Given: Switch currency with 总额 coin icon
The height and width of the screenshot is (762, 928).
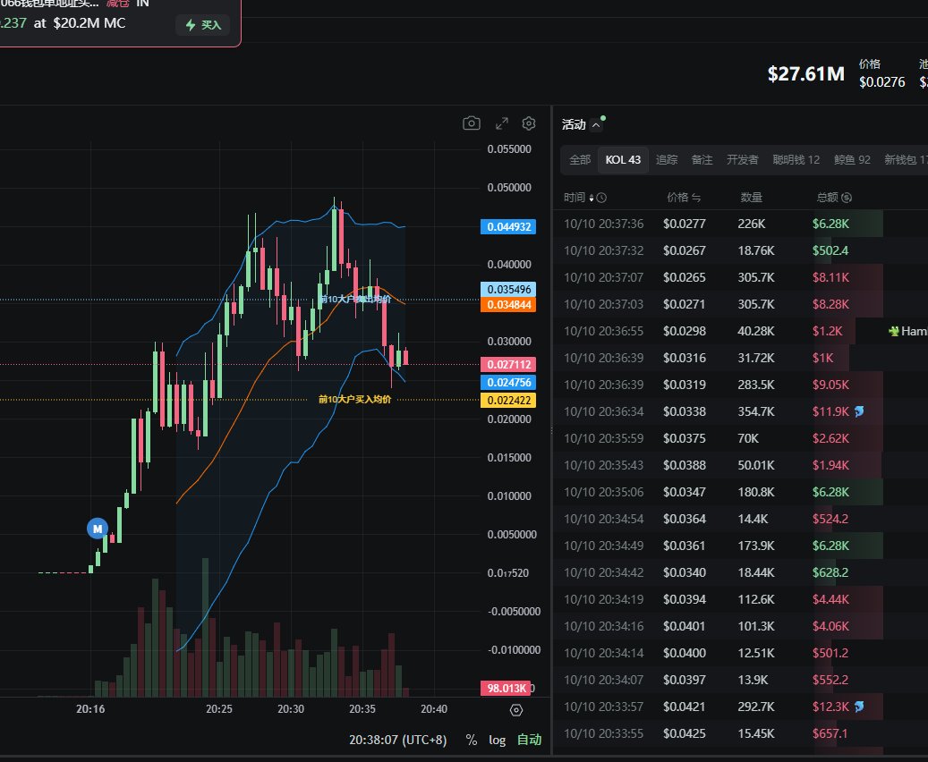Looking at the screenshot, I should [x=847, y=198].
